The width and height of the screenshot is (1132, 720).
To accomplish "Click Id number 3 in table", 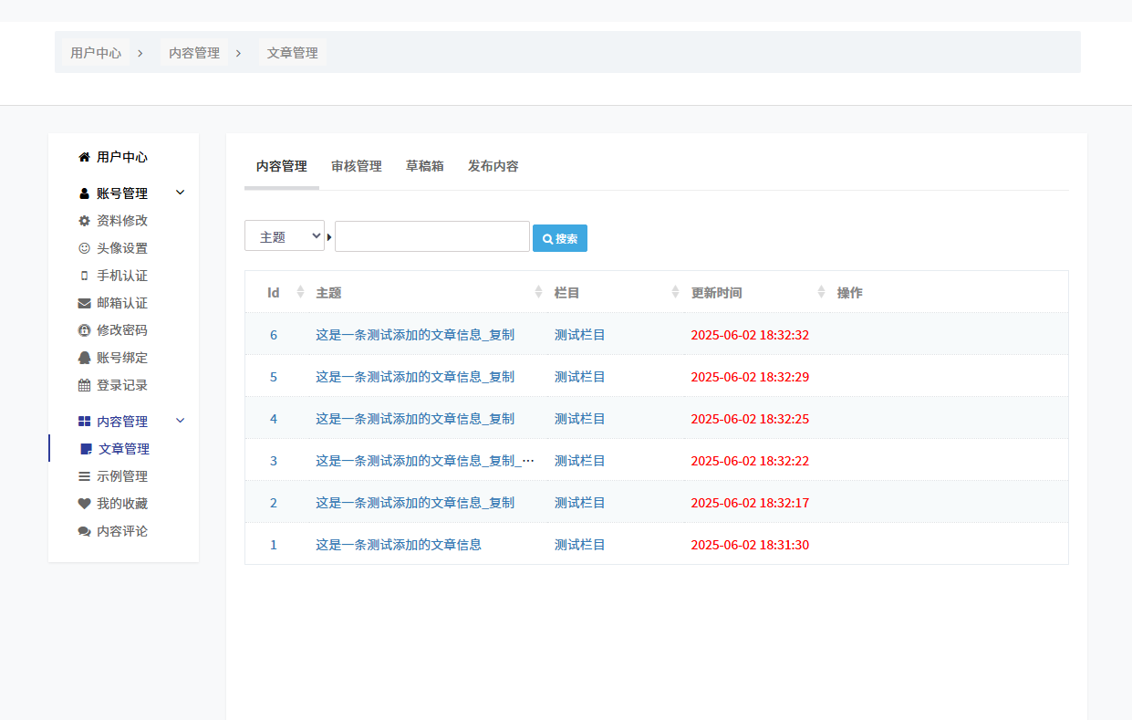I will 274,461.
